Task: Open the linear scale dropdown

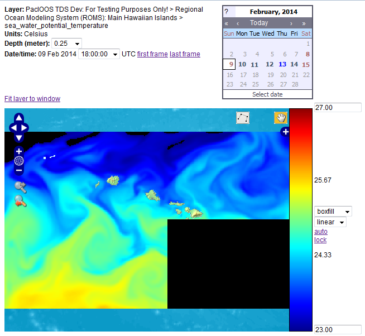Action: pos(330,222)
